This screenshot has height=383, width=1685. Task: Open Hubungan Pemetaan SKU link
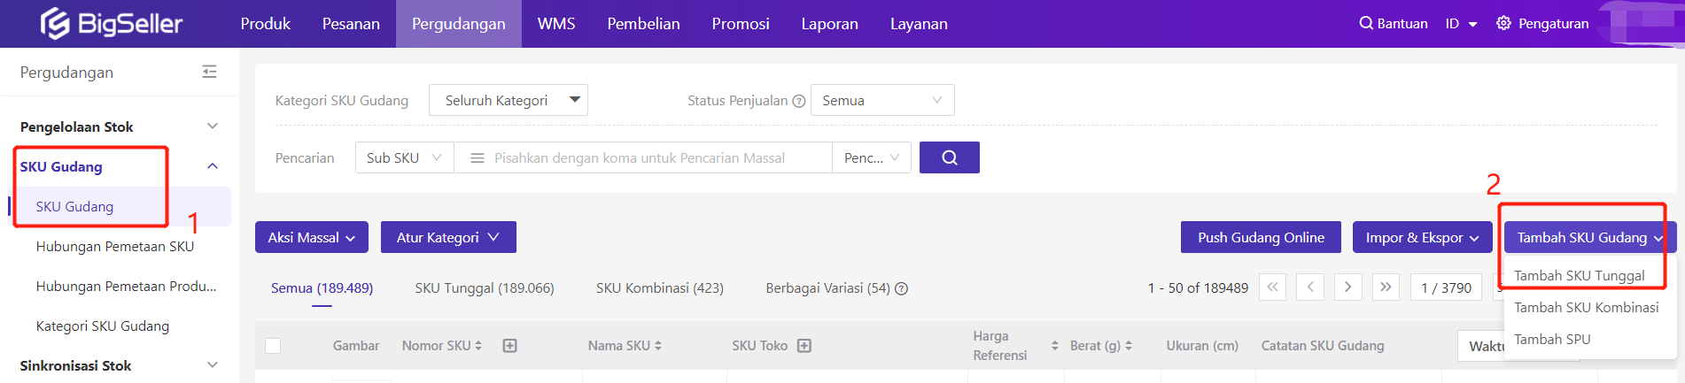click(x=115, y=246)
